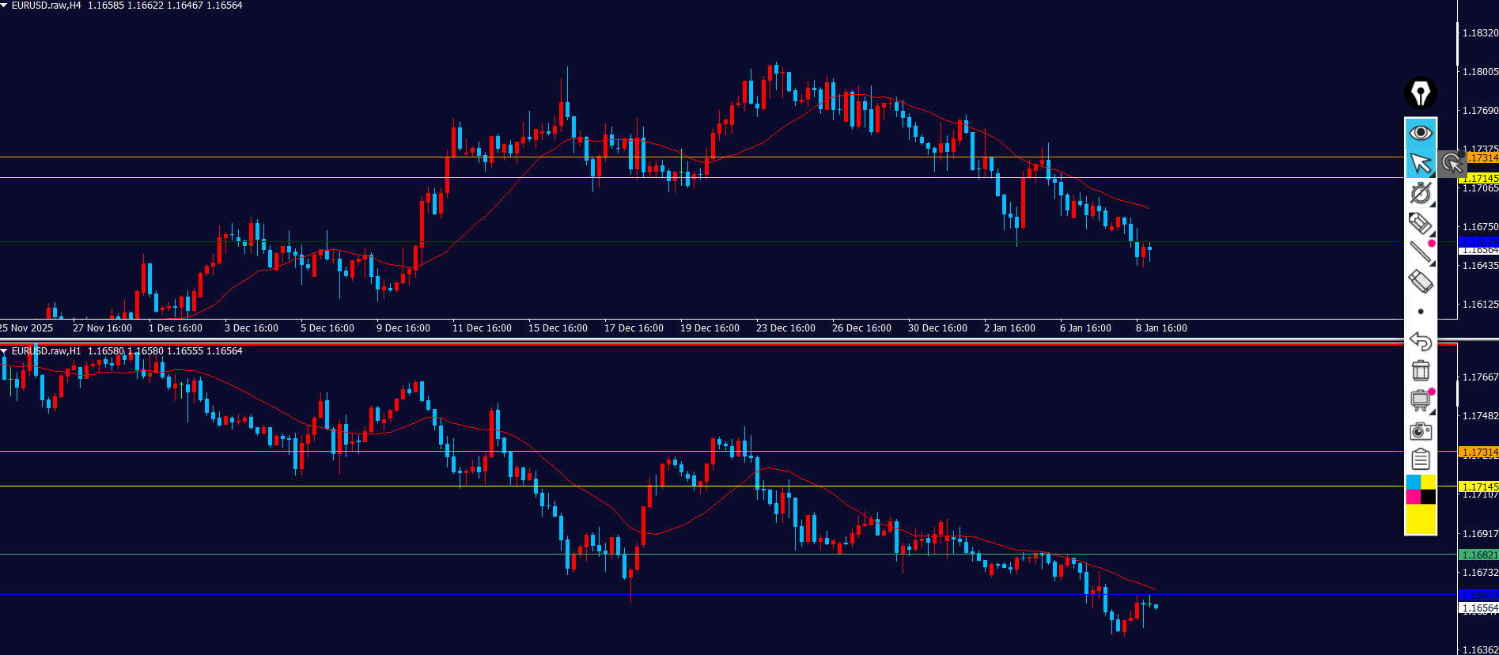Click the pen nib logo icon
Image resolution: width=1499 pixels, height=655 pixels.
(1421, 93)
